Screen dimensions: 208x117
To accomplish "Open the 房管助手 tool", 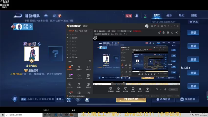I will [79, 68].
